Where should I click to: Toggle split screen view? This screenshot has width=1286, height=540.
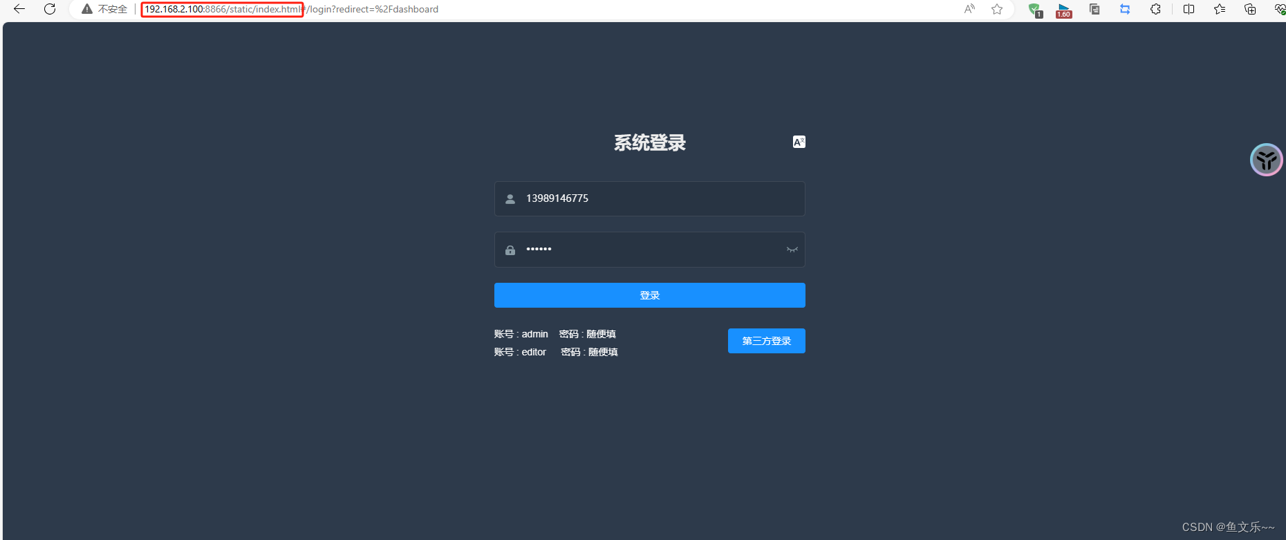1189,9
